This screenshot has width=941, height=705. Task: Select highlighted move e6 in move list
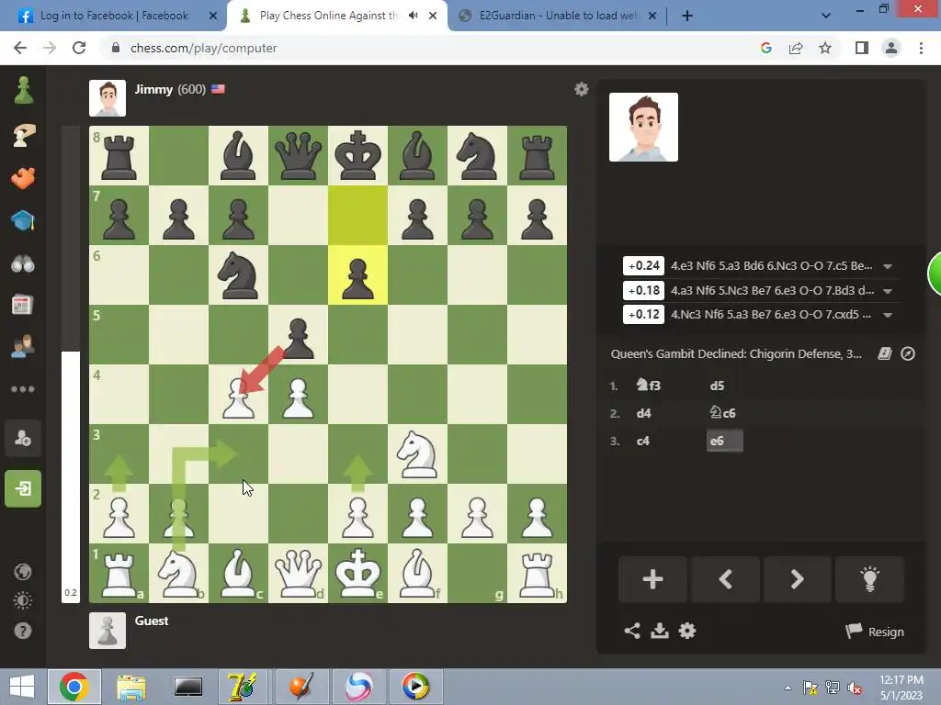click(724, 441)
